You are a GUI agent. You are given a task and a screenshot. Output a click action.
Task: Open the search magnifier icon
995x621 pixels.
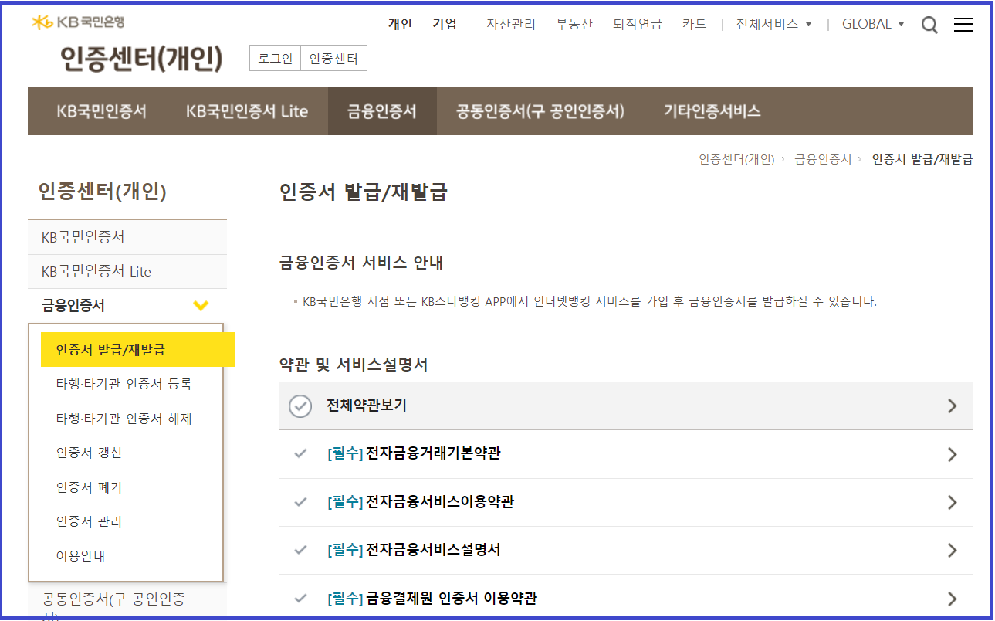[x=930, y=25]
